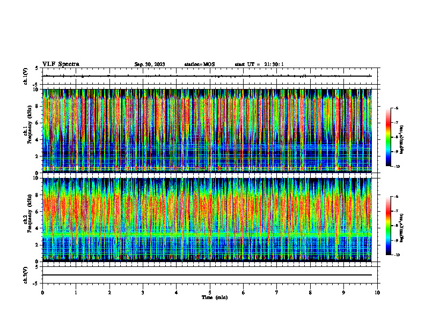
Task: Click the "-10" label on ch.2 colorbar
Action: [x=397, y=255]
